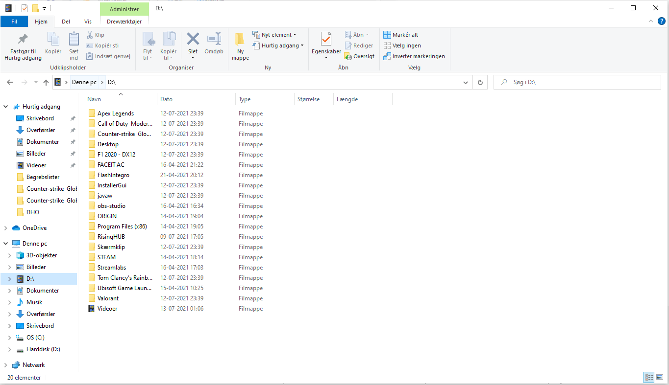Screen dimensions: 669x385
Task: Click the blue help question mark icon
Action: coord(662,21)
